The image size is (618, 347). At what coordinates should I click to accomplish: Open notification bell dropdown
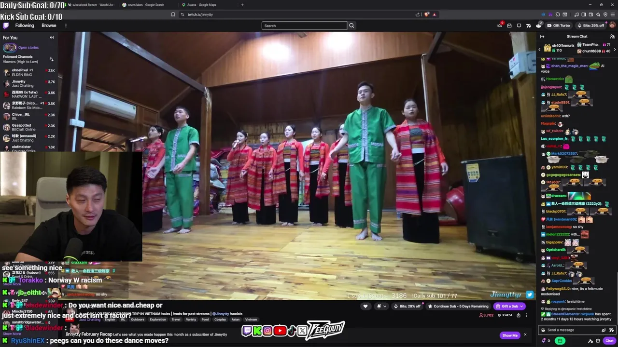[381, 306]
